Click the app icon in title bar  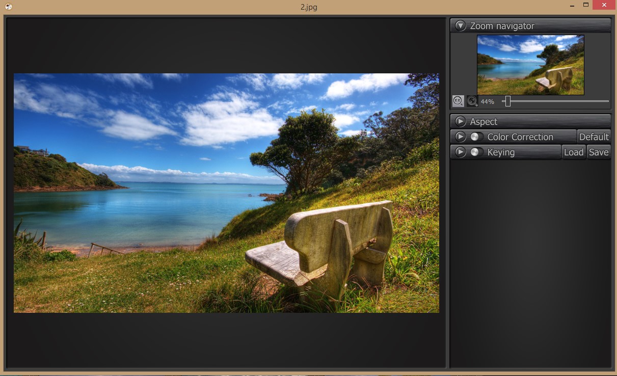point(9,7)
